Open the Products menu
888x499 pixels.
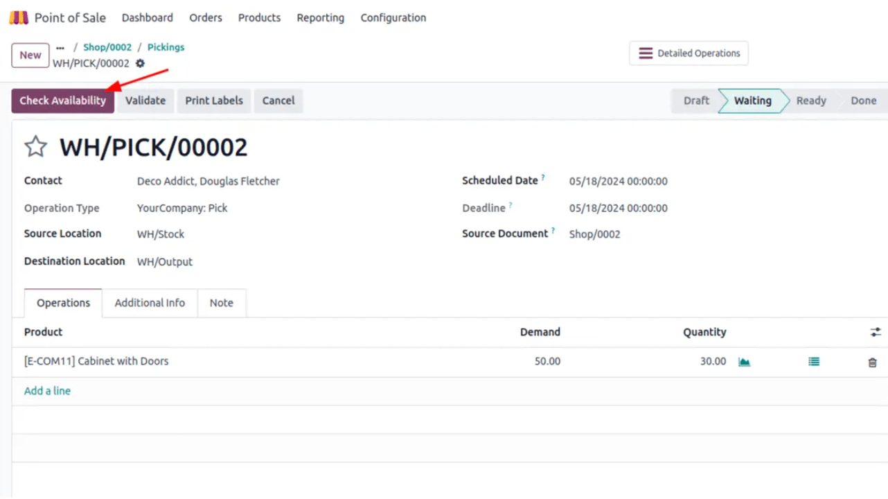pyautogui.click(x=259, y=18)
